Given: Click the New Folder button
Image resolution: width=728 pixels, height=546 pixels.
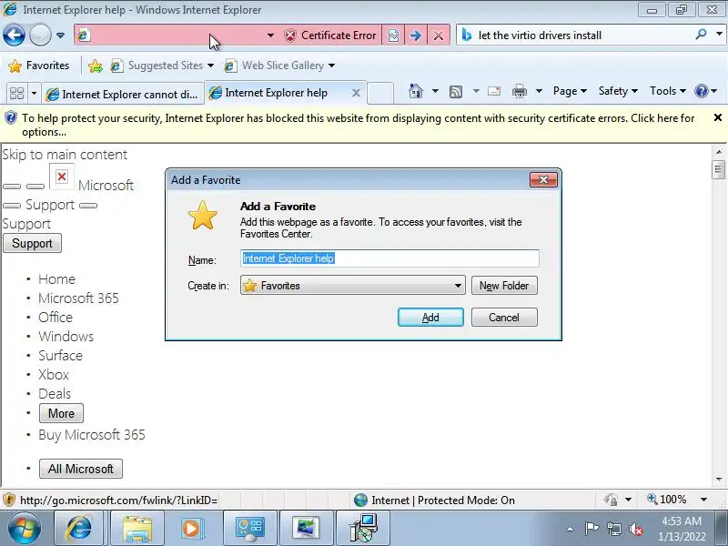Looking at the screenshot, I should (x=504, y=286).
